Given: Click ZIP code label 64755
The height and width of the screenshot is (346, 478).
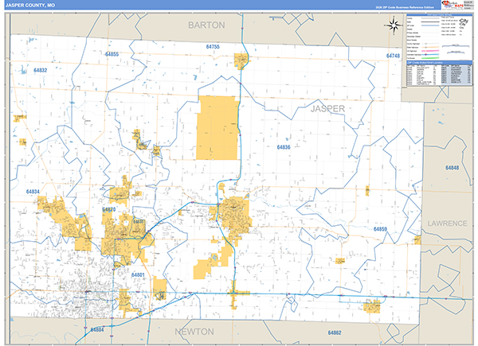Looking at the screenshot, I should click(213, 47).
